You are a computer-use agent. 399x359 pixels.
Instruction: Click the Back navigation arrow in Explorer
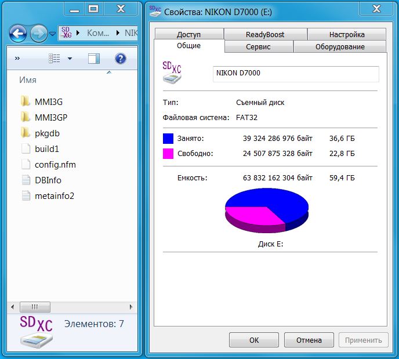19,33
